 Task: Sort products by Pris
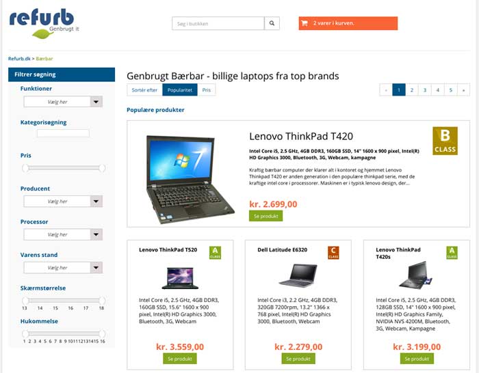tap(207, 90)
